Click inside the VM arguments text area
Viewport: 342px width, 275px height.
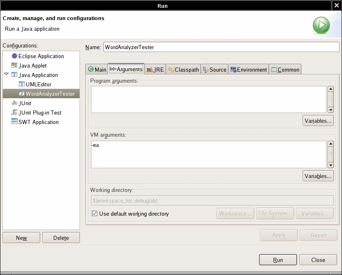pyautogui.click(x=208, y=155)
